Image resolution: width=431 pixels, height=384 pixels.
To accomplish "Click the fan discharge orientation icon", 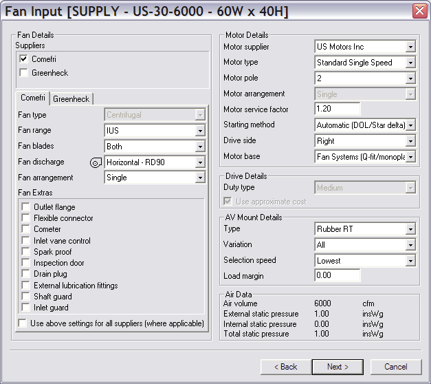I will point(96,162).
